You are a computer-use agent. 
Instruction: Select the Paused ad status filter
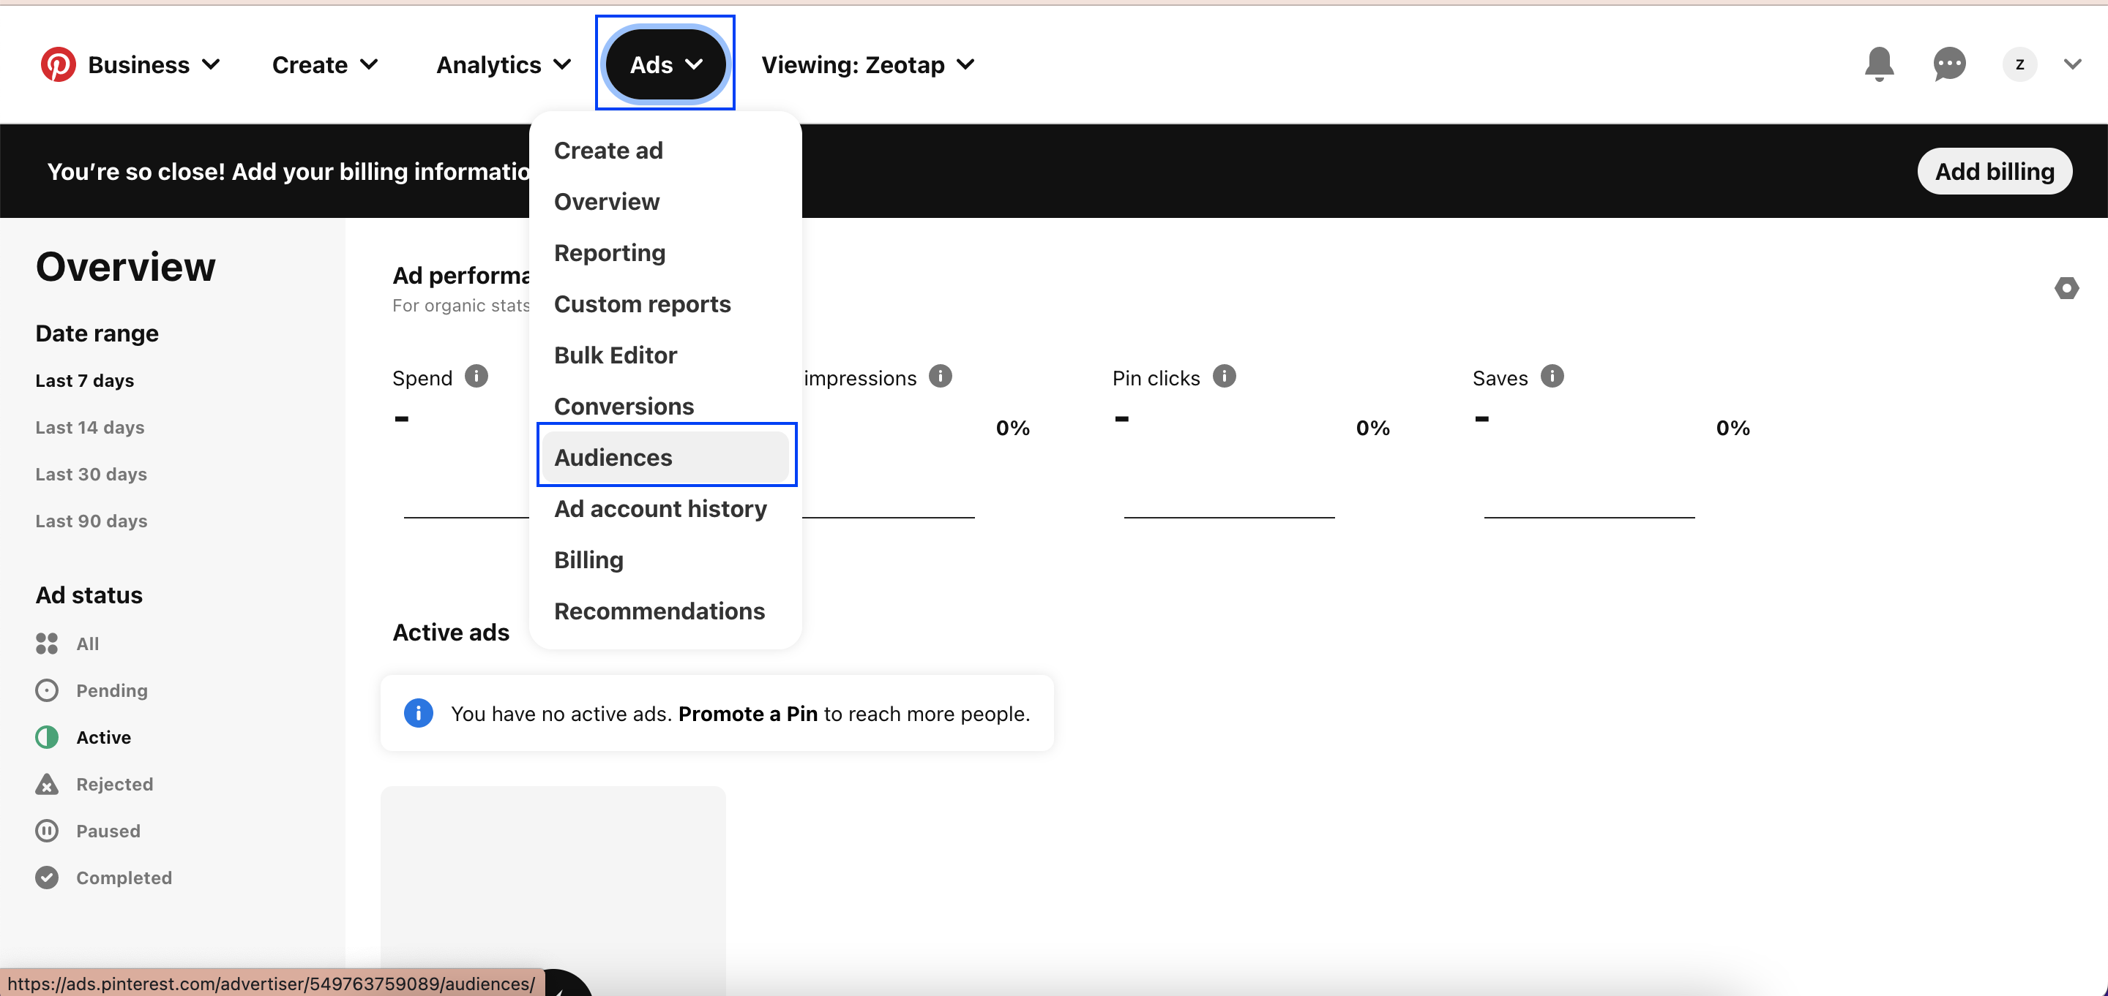point(107,831)
